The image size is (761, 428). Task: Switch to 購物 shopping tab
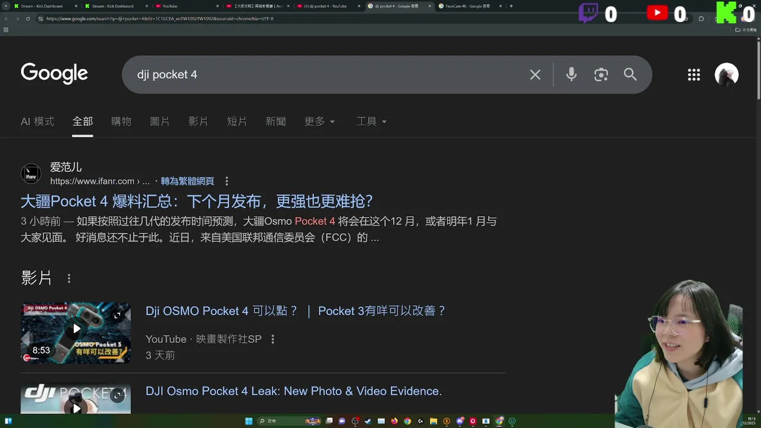(x=121, y=121)
